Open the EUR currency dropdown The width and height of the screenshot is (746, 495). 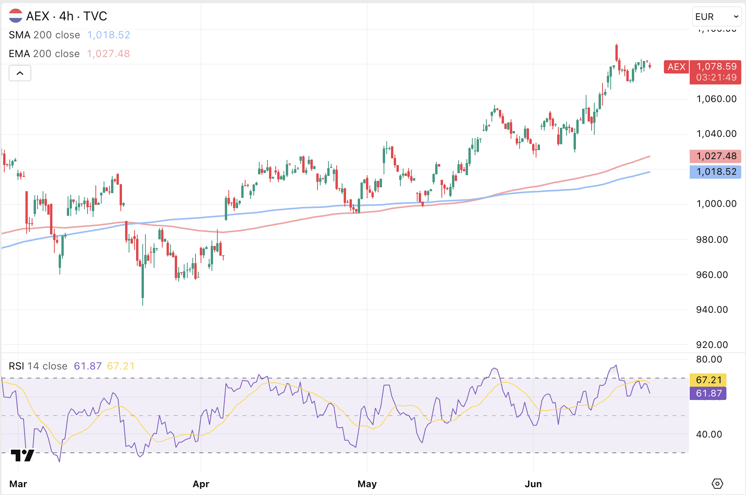pos(717,17)
